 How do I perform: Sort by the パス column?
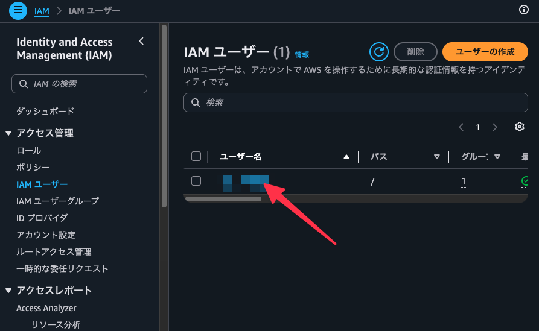437,157
